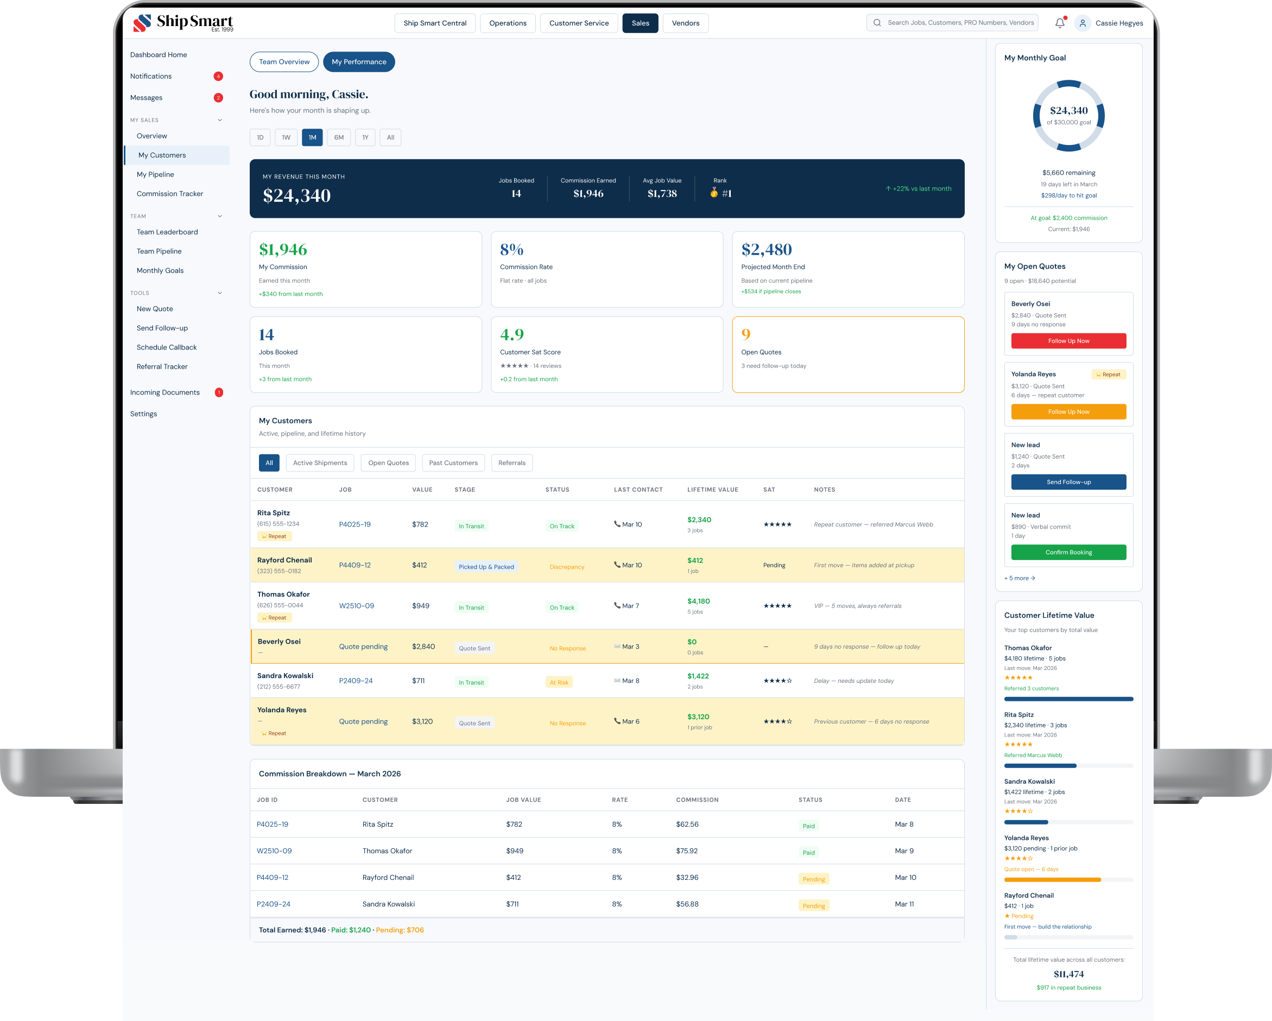Open job link P4025-19 in commission table

pos(273,825)
